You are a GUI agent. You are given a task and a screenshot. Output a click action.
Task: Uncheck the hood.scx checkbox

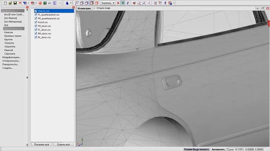tap(36, 22)
